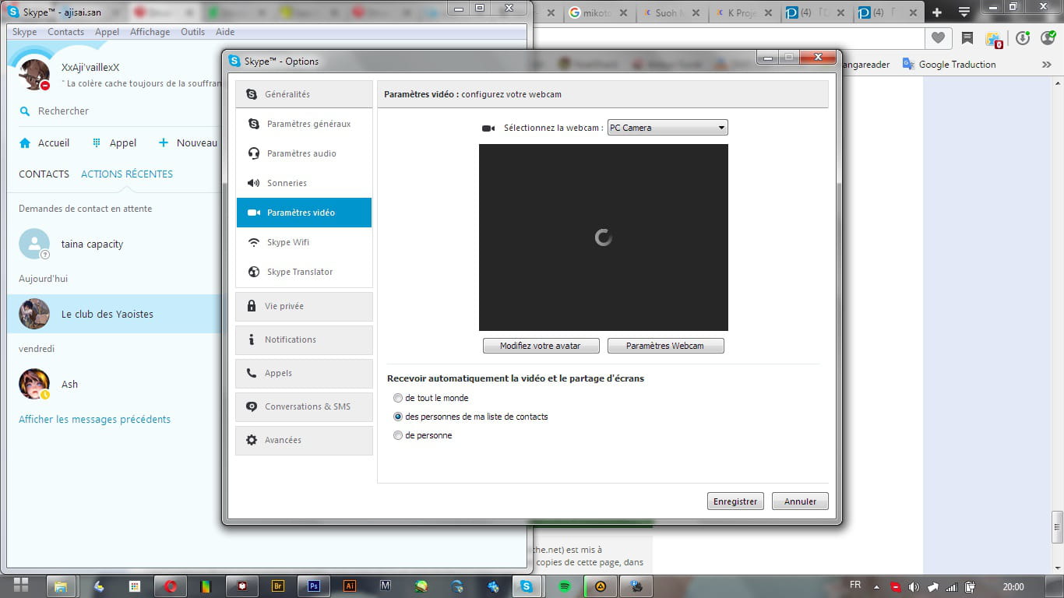Open a new browser tab with plus icon
The height and width of the screenshot is (598, 1064).
click(937, 12)
